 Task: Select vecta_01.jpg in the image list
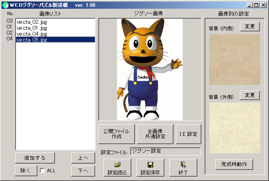point(55,28)
